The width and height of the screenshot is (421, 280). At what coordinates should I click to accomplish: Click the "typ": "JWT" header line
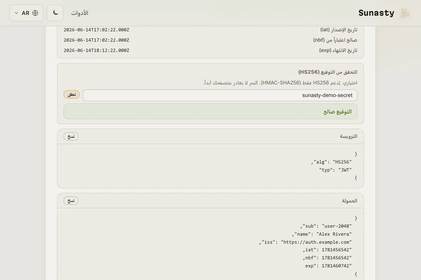pos(335,170)
